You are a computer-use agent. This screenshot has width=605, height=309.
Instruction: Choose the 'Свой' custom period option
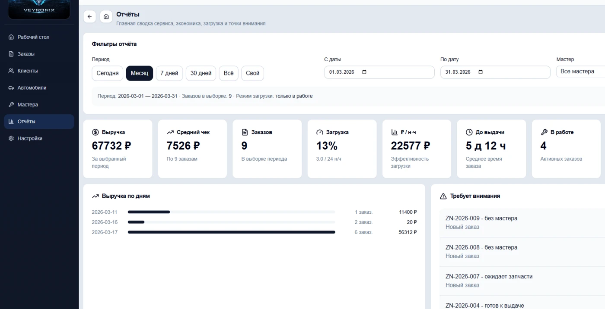tap(252, 73)
